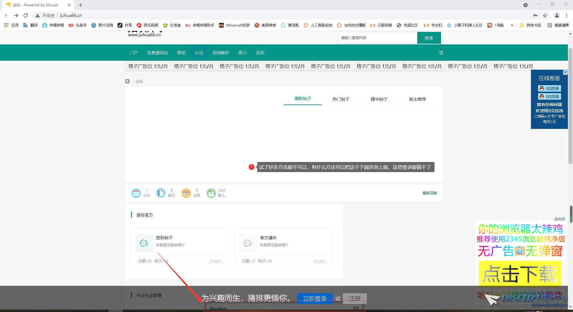Viewport: 573px width, 312px height.
Task: Click the browser reload icon
Action: pos(26,15)
